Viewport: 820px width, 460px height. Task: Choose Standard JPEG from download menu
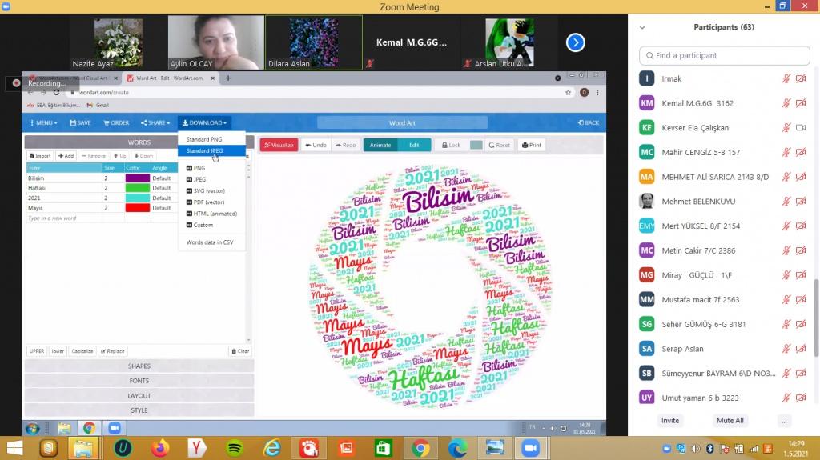tap(205, 150)
